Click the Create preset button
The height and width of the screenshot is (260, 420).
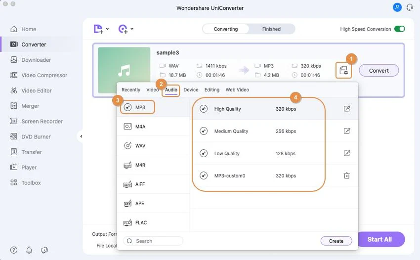[x=336, y=241]
